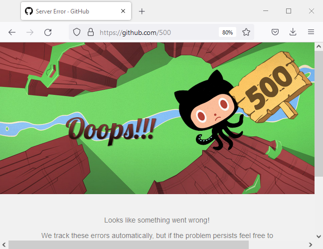The width and height of the screenshot is (323, 249).
Task: View site security via padlock icon
Action: pyautogui.click(x=91, y=32)
